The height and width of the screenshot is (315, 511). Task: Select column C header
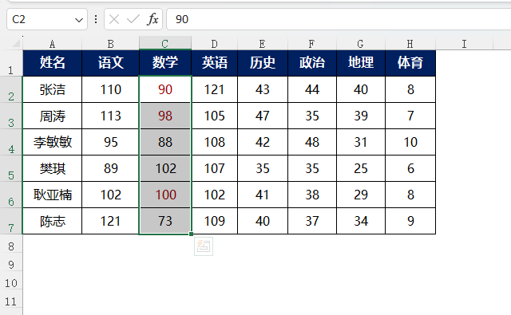(165, 43)
